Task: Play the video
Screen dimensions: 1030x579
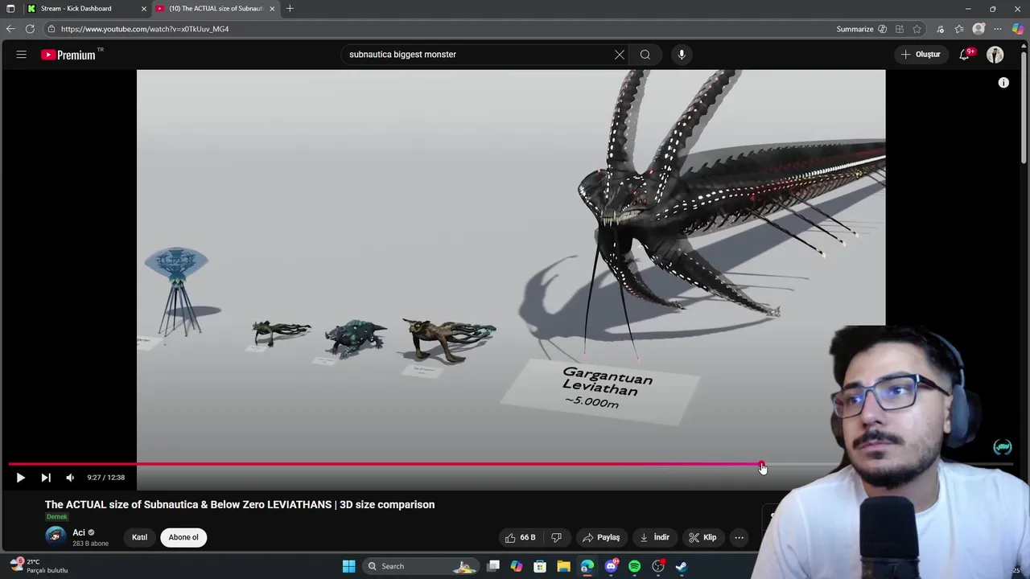Action: point(20,478)
